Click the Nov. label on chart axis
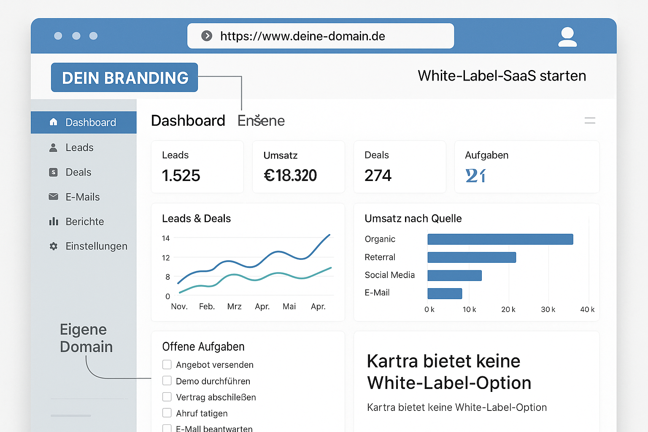 point(179,306)
